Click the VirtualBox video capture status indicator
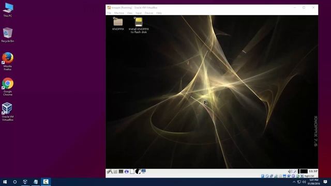The image size is (331, 186). point(289,176)
